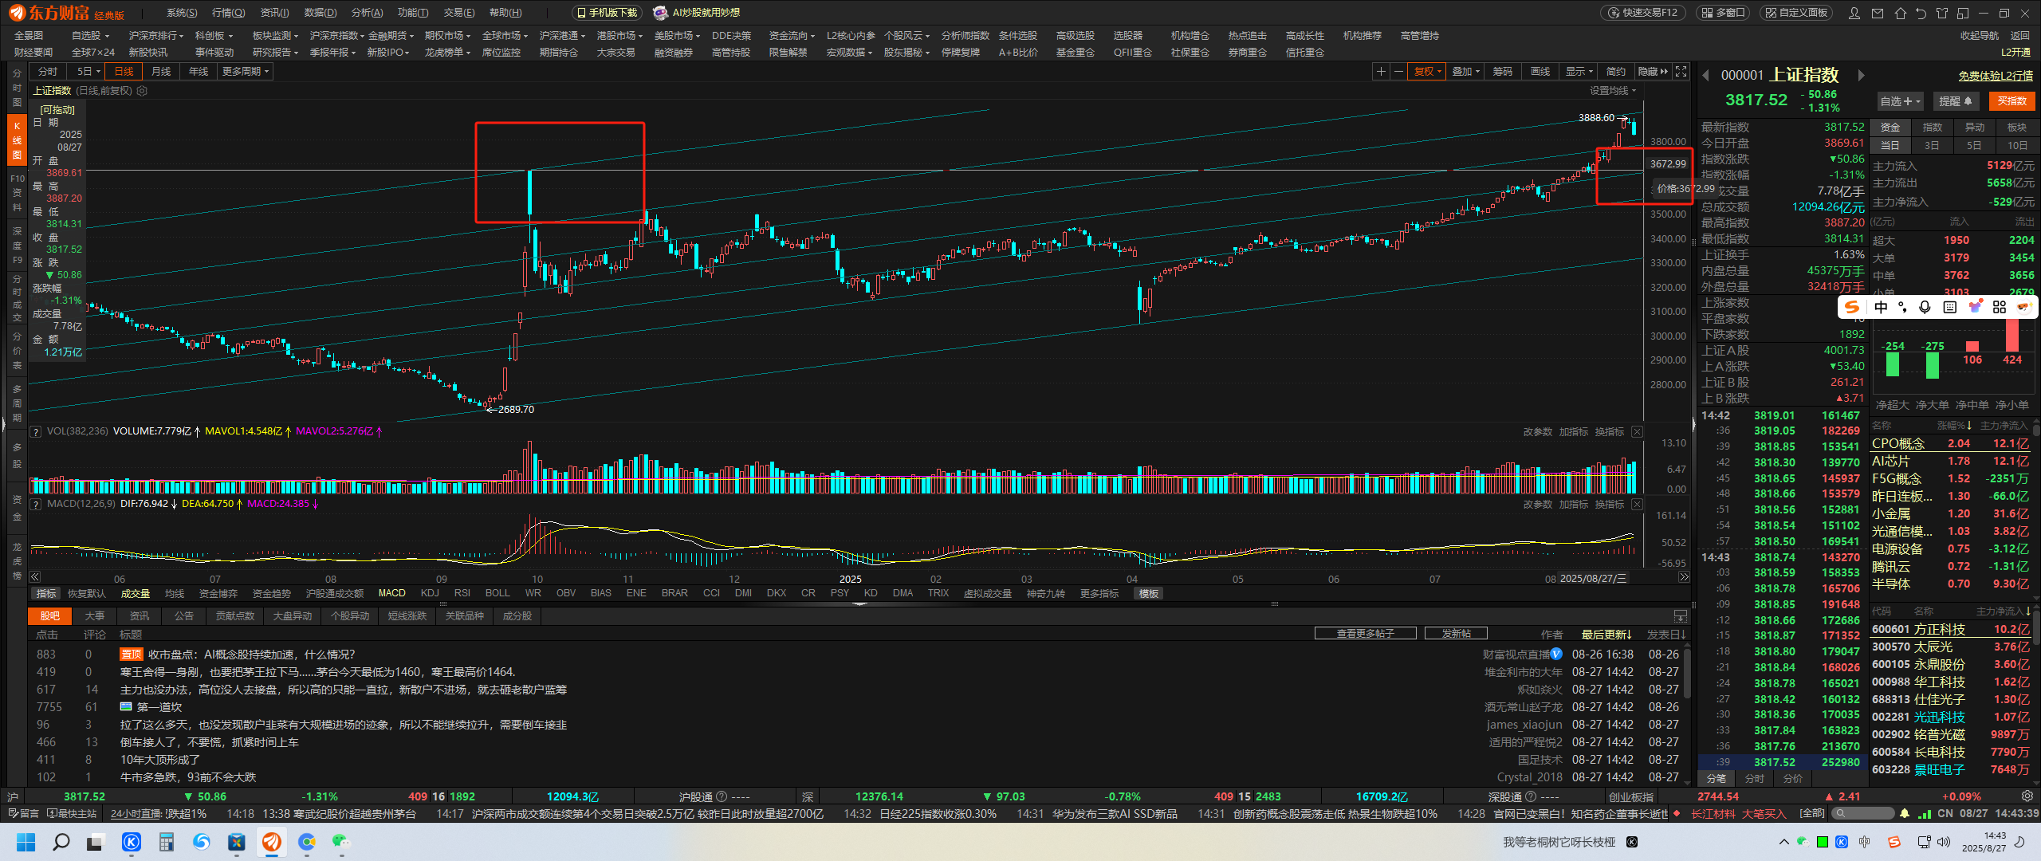Toggle 隐藏 to hide side panel
The height and width of the screenshot is (861, 2041).
pos(1653,72)
